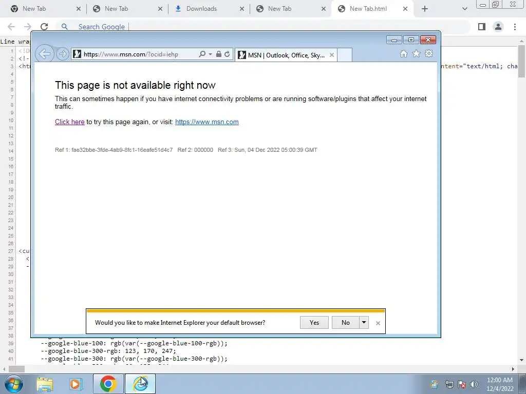Viewport: 526px width, 394px height.
Task: Click the 'Click here' retry link
Action: (x=70, y=122)
